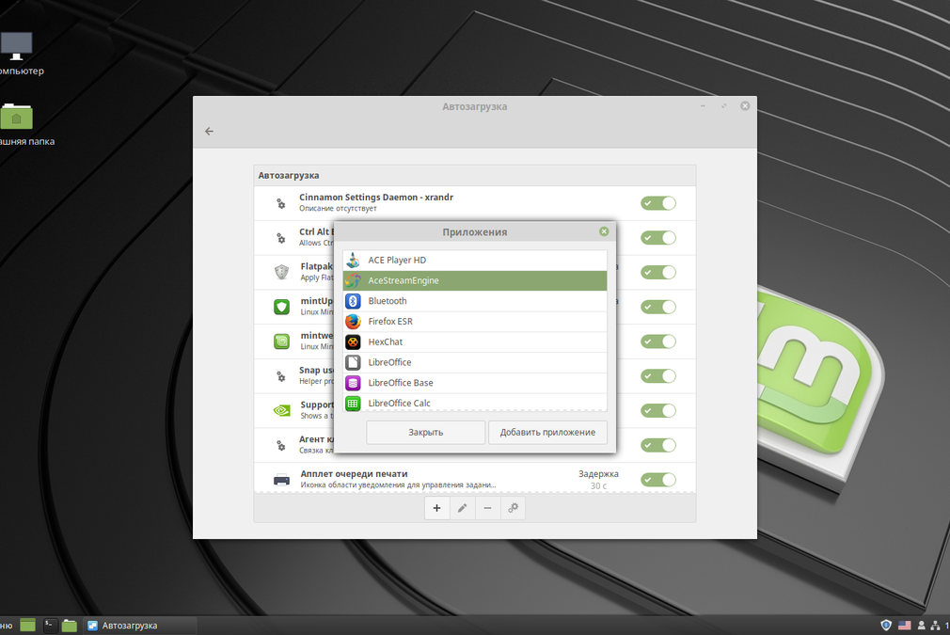Select the highlighted AceStreamEngine row text
The width and height of the screenshot is (950, 635).
click(404, 280)
